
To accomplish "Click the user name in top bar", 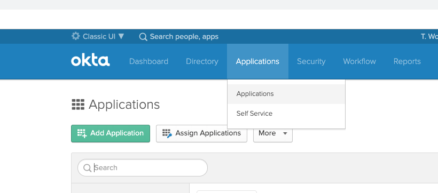I will (x=429, y=37).
